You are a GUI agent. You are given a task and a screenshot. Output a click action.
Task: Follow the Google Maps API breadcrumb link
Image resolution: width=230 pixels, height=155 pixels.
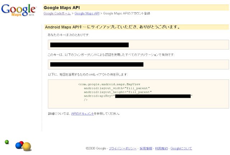click(87, 14)
